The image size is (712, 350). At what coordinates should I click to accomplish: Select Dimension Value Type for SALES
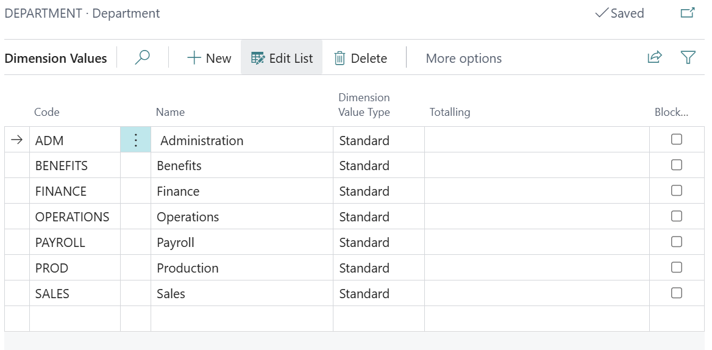pos(379,293)
